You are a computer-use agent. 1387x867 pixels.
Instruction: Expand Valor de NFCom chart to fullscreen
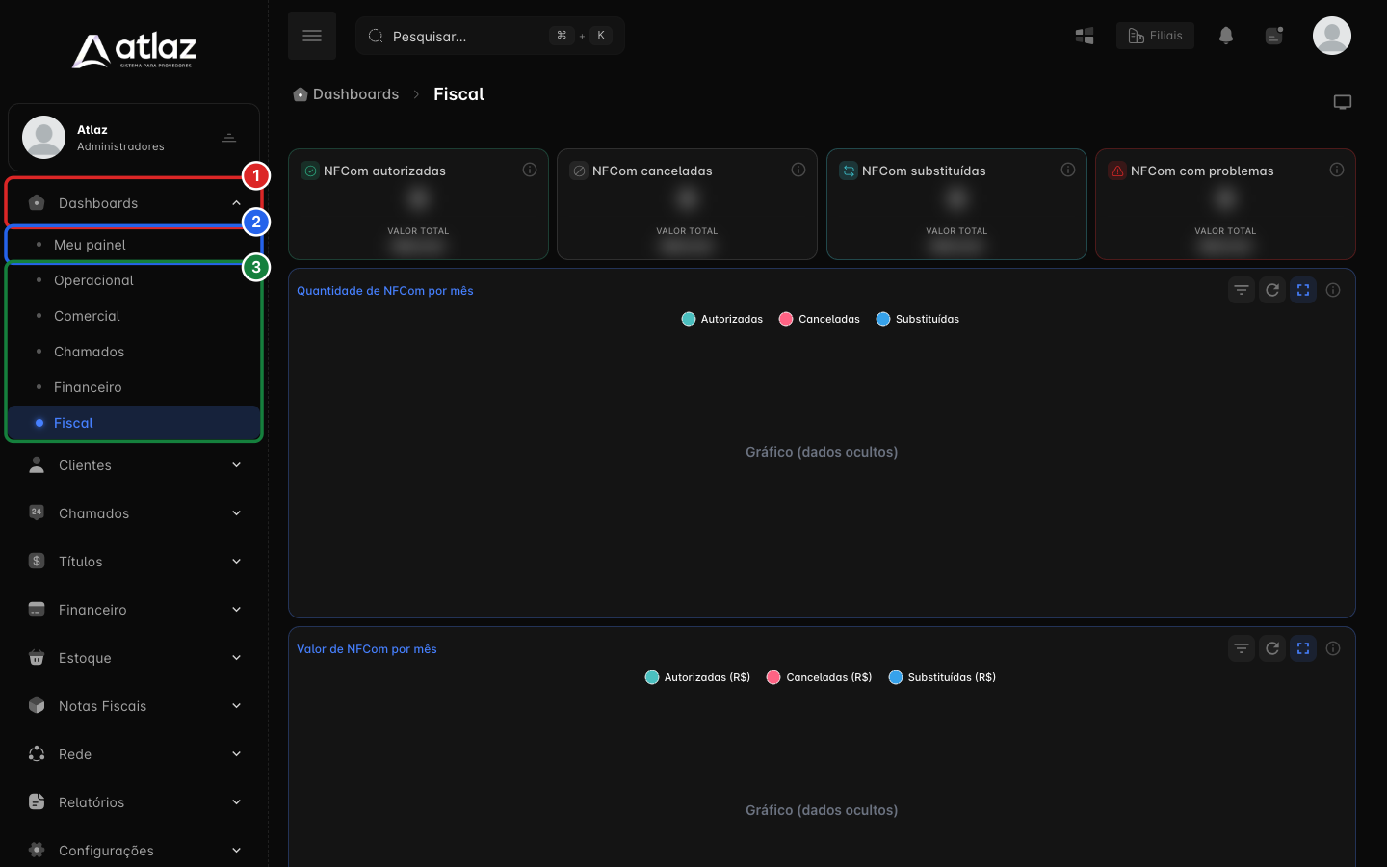(x=1303, y=648)
